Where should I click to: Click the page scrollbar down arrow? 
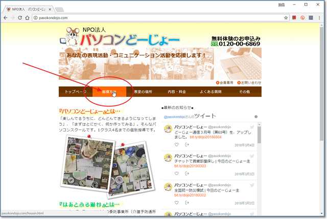pos(321,213)
